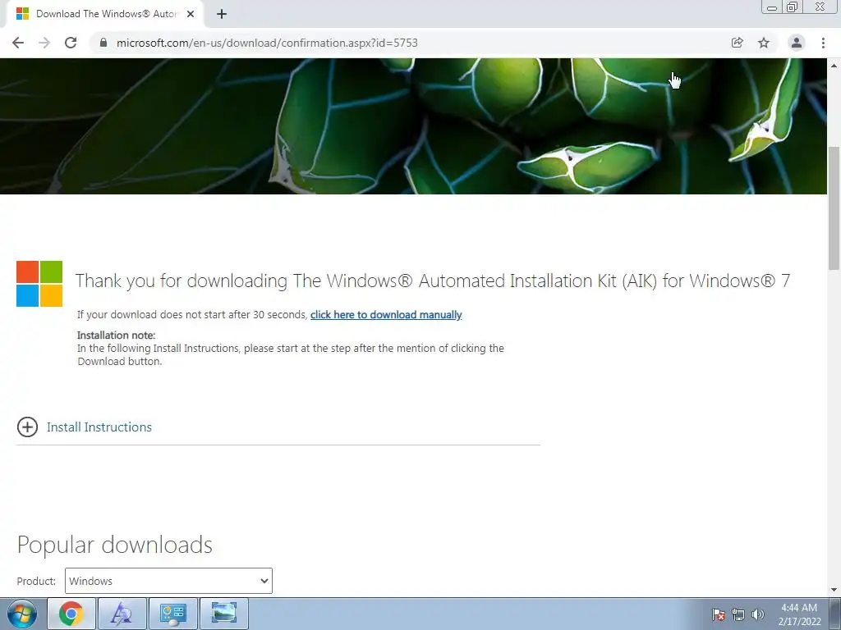This screenshot has width=841, height=630.
Task: Bookmark this page with the star
Action: (x=764, y=43)
